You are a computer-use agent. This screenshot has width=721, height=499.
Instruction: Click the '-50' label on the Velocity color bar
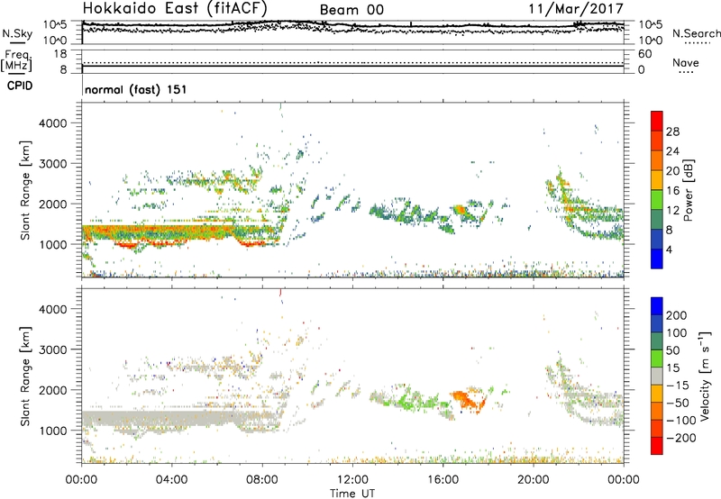click(x=677, y=403)
